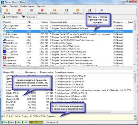Select the Ati2evxx.exe row with ID 1540
The width and height of the screenshot is (138, 125).
[x=68, y=46]
